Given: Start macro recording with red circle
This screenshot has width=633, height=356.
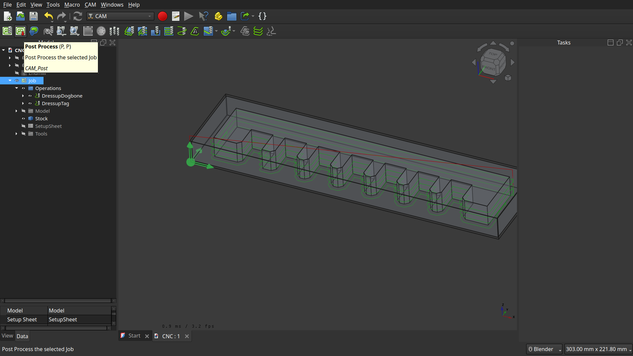Looking at the screenshot, I should click(162, 16).
